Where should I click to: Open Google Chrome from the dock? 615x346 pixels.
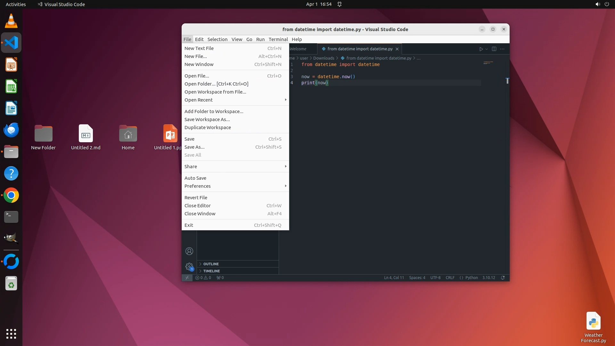click(x=11, y=195)
